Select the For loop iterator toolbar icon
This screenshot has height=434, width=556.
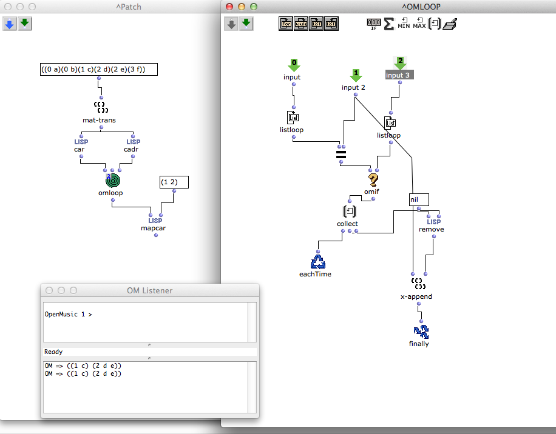click(286, 24)
